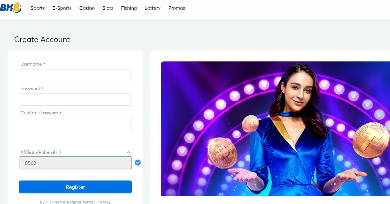Screen dimensions: 390x204
Task: Go to the Casino section
Action: tap(87, 8)
